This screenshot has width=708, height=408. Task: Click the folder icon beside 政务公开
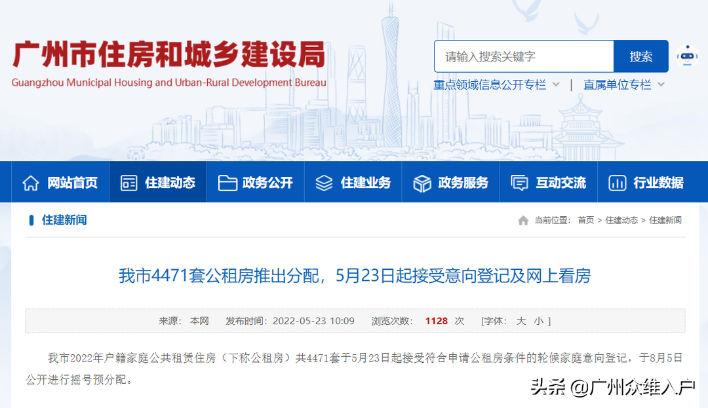227,183
